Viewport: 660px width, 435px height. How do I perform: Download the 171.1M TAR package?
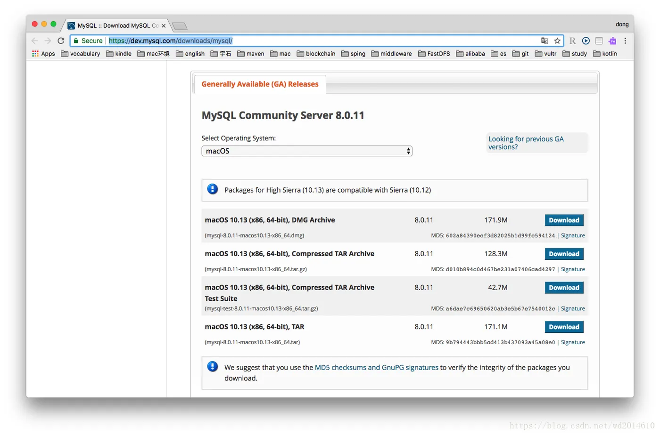click(x=564, y=327)
